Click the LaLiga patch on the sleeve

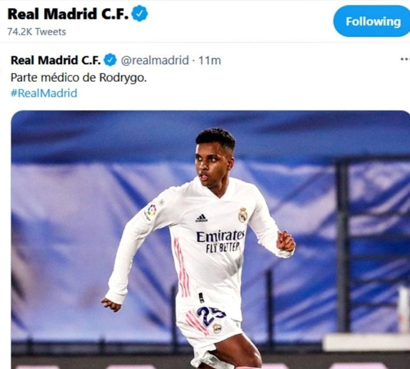(x=151, y=212)
